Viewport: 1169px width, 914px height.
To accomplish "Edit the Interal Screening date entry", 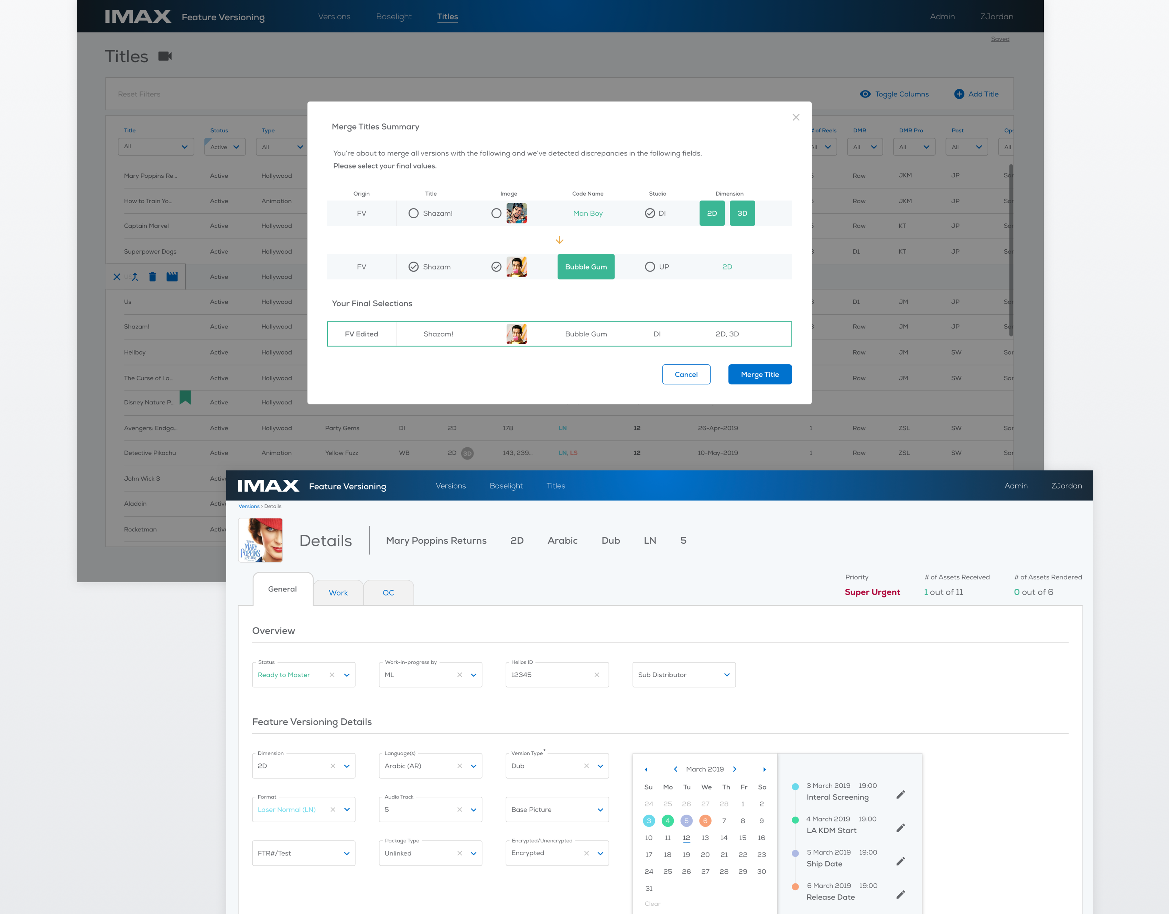I will [901, 794].
